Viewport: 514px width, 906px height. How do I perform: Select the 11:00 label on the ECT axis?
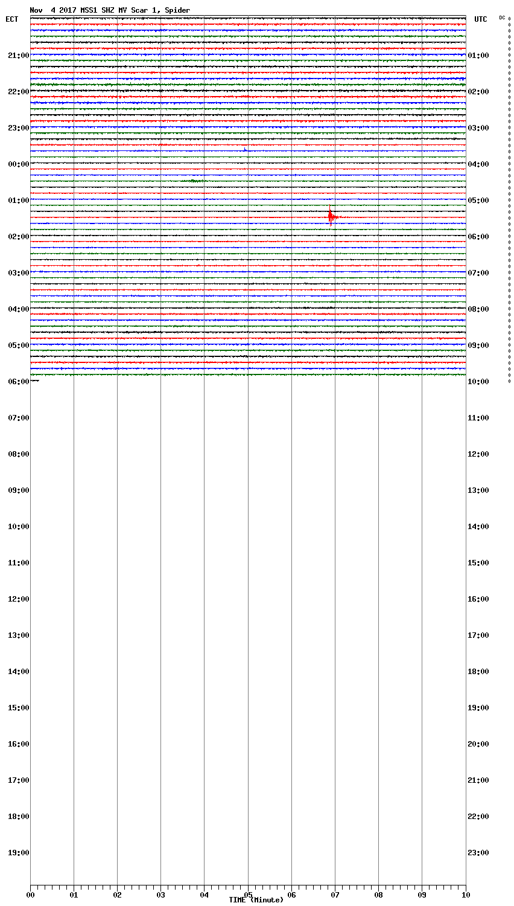pos(19,563)
